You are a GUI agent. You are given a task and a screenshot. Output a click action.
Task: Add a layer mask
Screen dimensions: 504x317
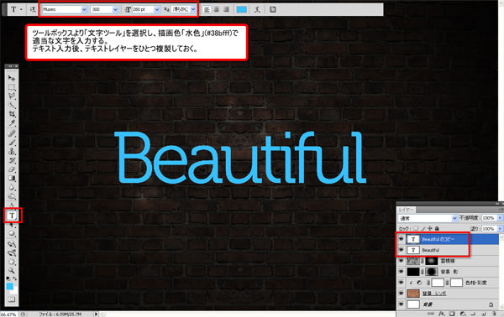(x=452, y=314)
